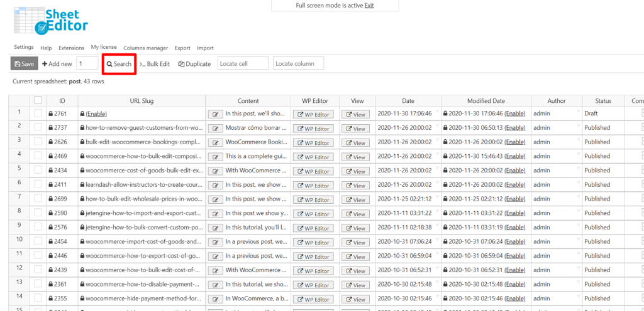
Task: Open the Help menu
Action: [46, 48]
